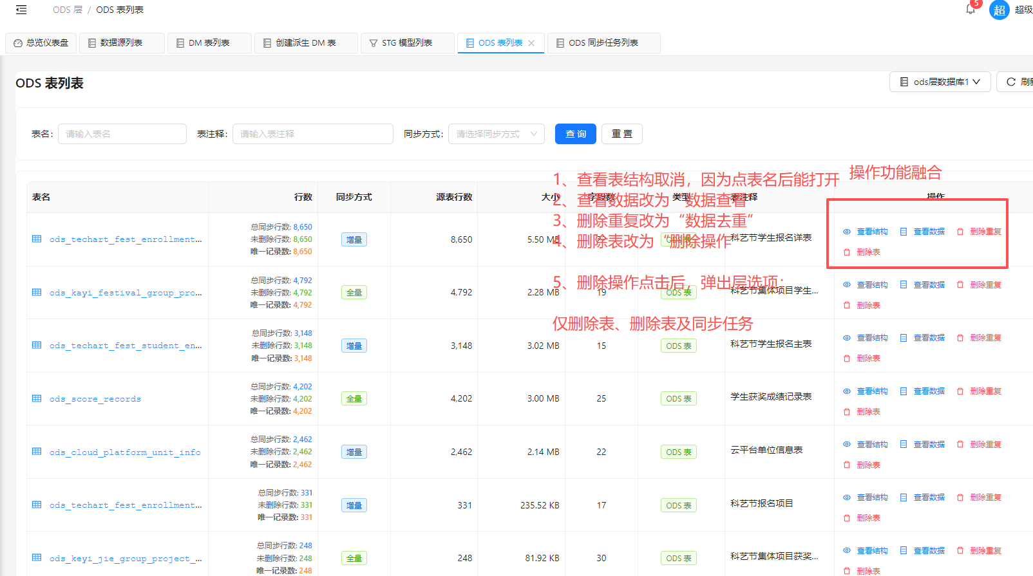Click 查看结构 eye icon for ods_score_records
The height and width of the screenshot is (576, 1033).
[847, 391]
